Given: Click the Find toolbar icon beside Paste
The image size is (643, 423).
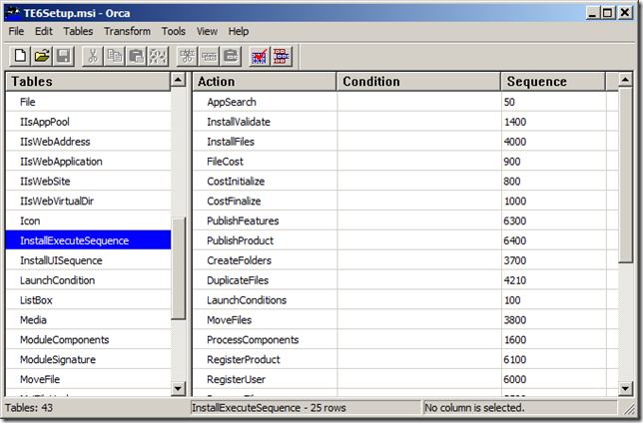Looking at the screenshot, I should (158, 56).
